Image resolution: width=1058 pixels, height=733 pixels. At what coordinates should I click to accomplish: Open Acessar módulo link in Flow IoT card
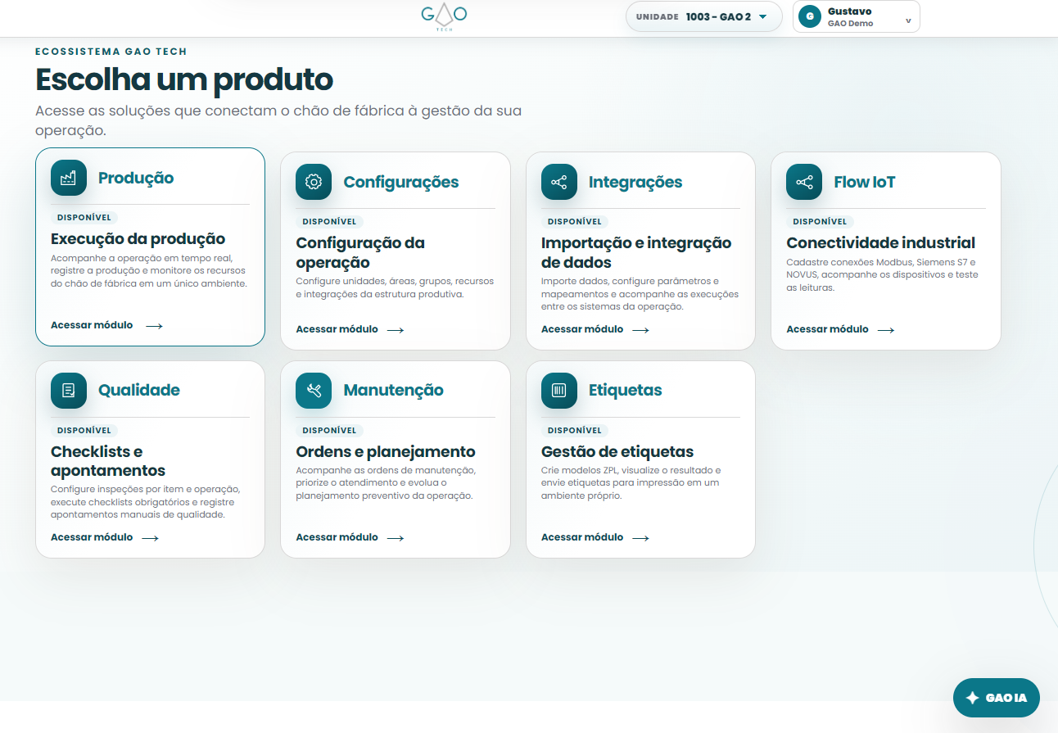[x=841, y=329]
